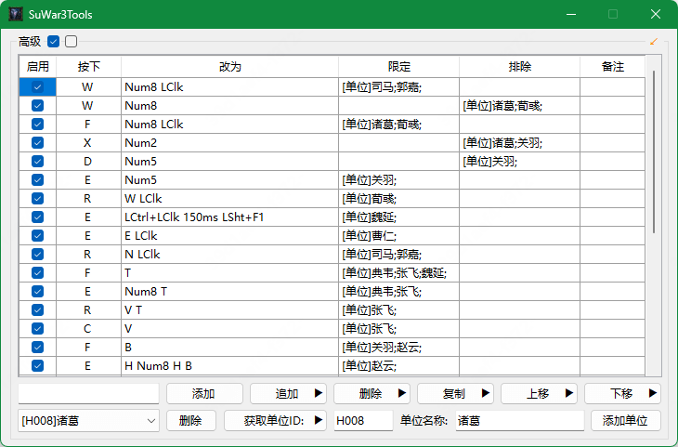Click the 单位名称 text field containing 诸葛

tap(518, 421)
